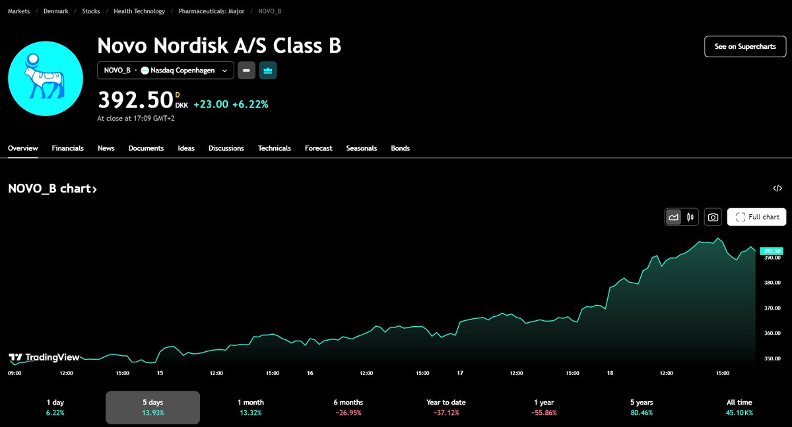The width and height of the screenshot is (792, 427).
Task: Click the crown premium icon
Action: tap(268, 70)
